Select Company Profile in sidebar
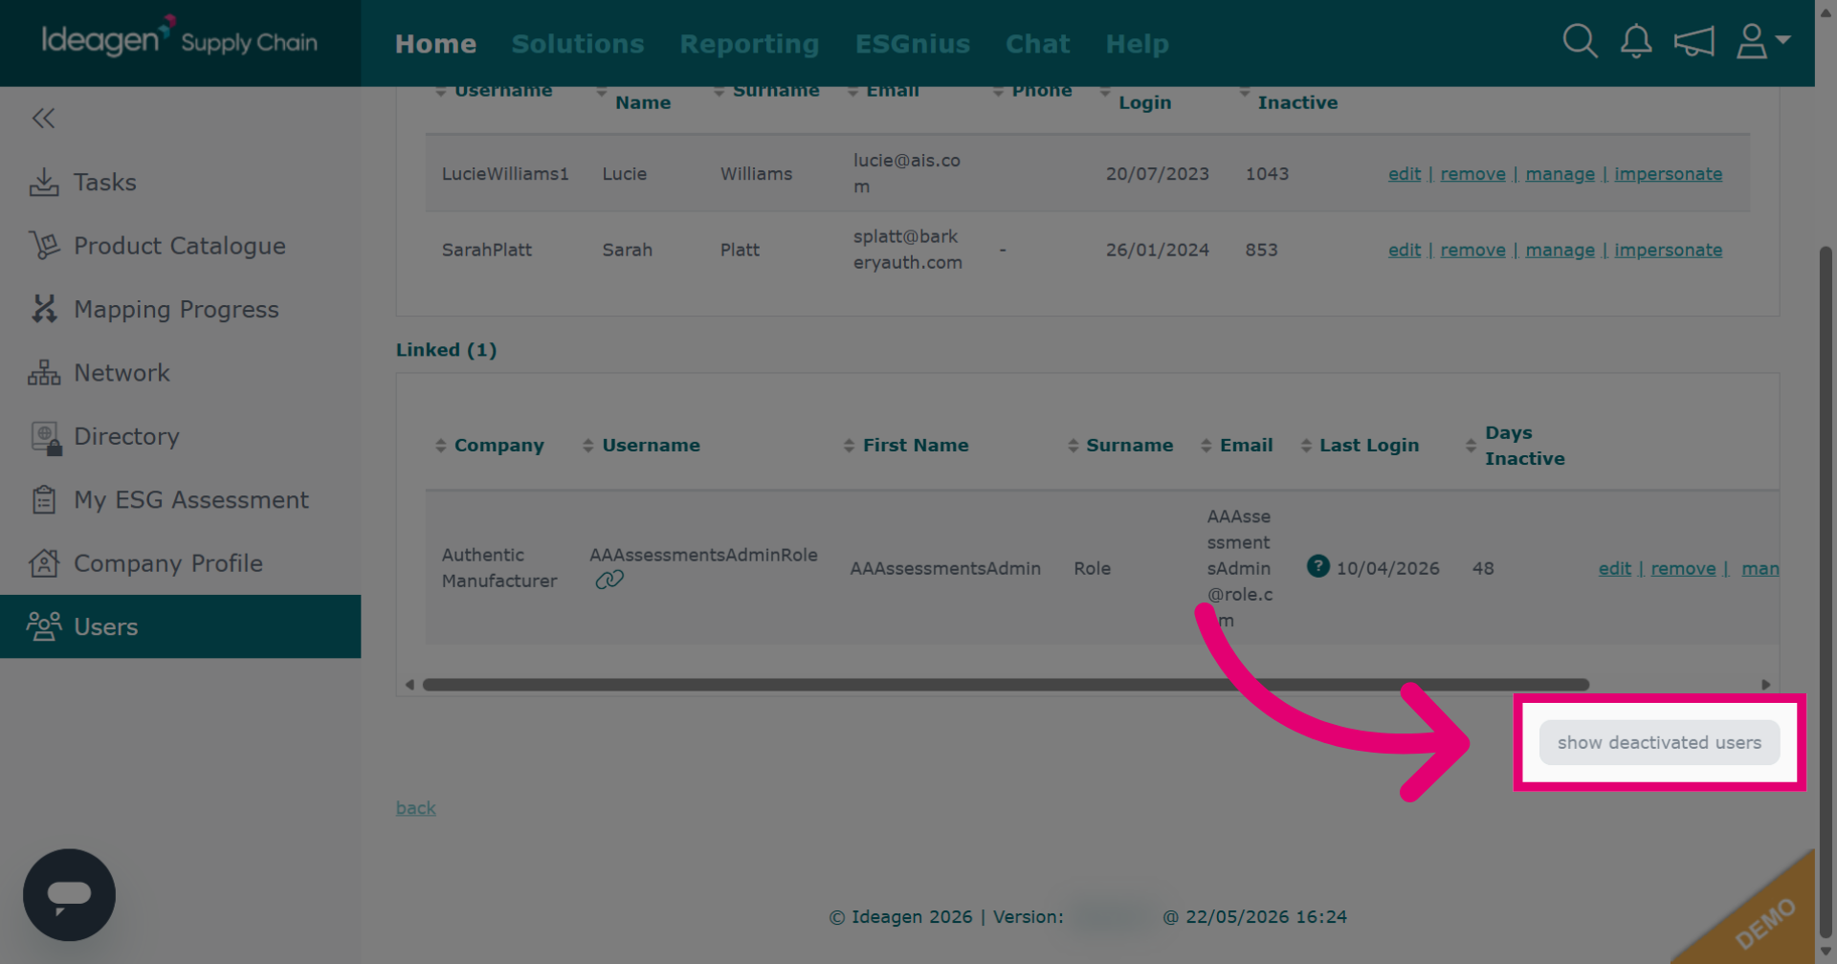Viewport: 1837px width, 964px height. tap(180, 563)
